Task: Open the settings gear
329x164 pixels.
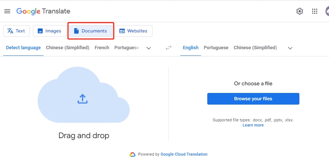Action: (300, 11)
